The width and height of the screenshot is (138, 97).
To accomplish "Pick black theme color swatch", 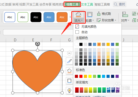I will 81,44.
